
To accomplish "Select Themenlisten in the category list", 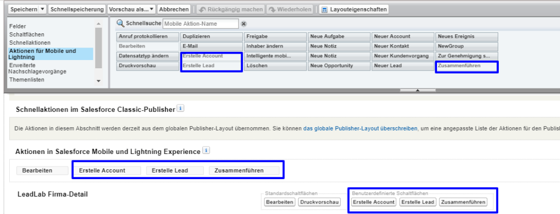I will tap(27, 80).
